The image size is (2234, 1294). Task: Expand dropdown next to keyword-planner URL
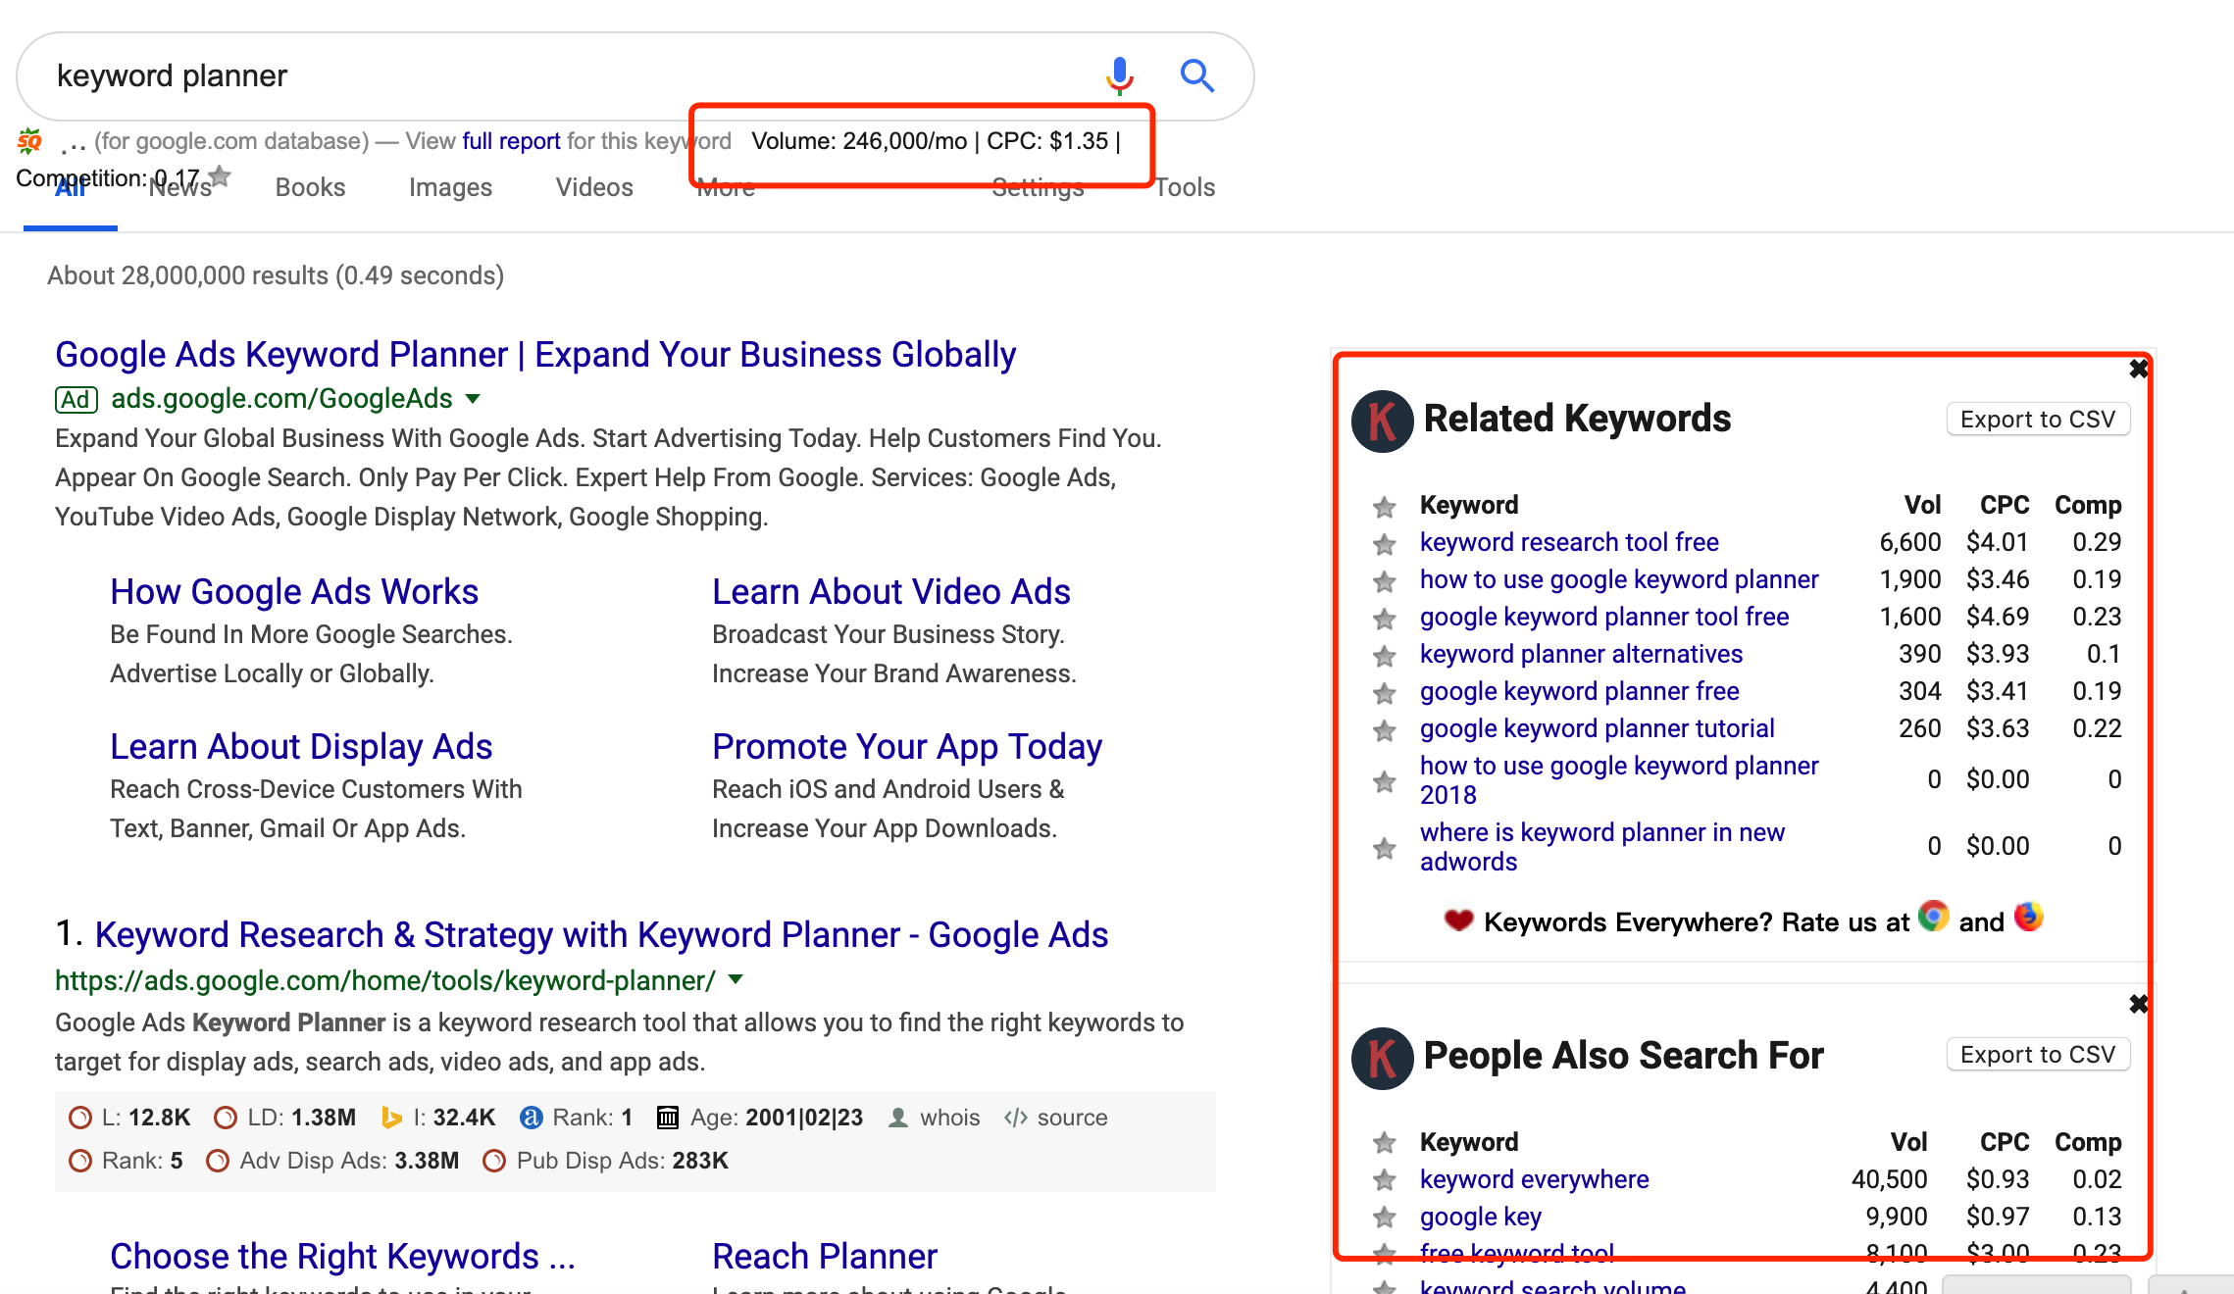[736, 979]
